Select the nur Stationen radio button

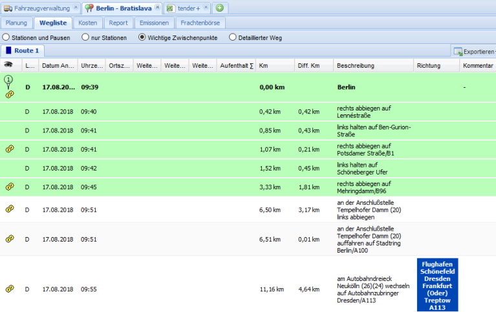[85, 37]
